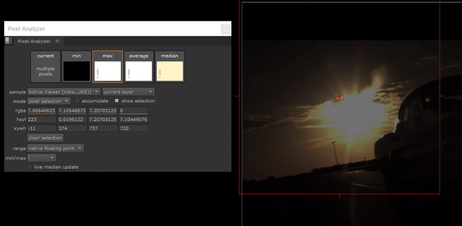Open the range native floating point dropdown
Image resolution: width=462 pixels, height=226 pixels.
55,148
